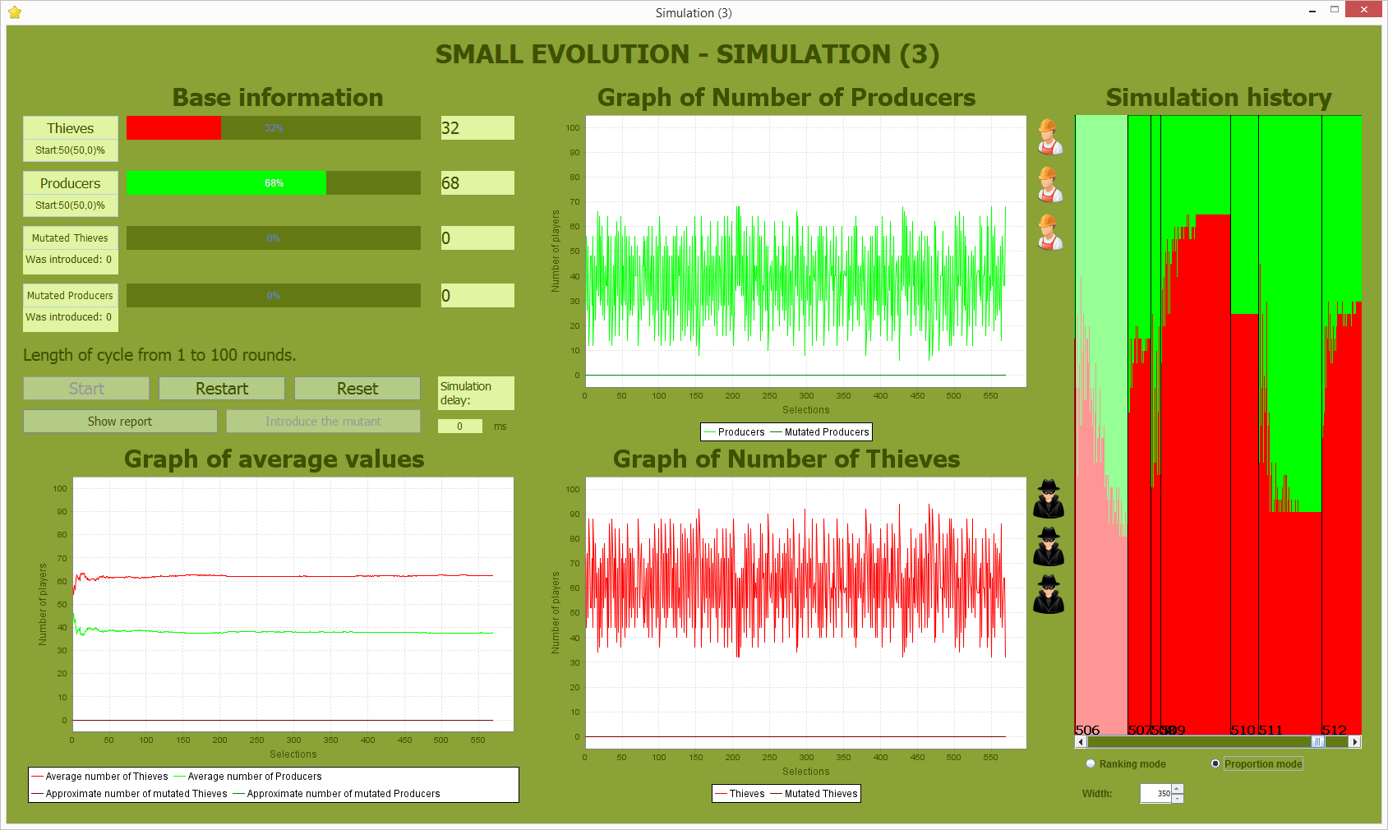
Task: Click 'Producers' legend in producers graph
Action: pyautogui.click(x=734, y=432)
